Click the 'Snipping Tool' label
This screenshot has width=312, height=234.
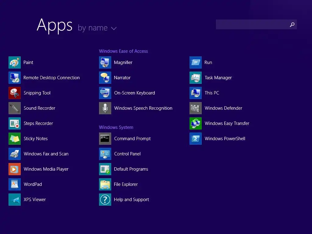click(x=37, y=93)
